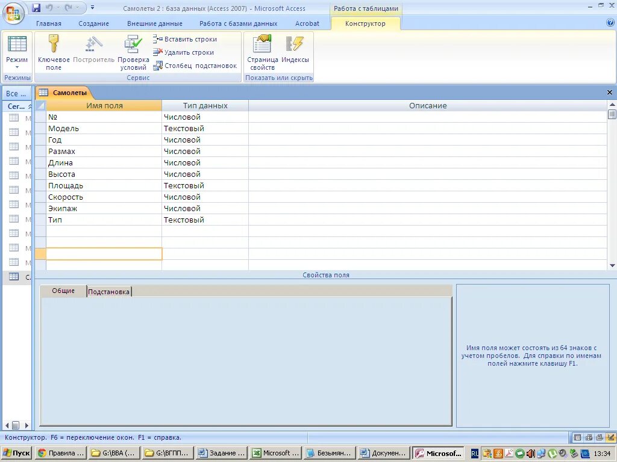Open the Acrobat ribbon tab
Image resolution: width=617 pixels, height=462 pixels.
click(307, 23)
